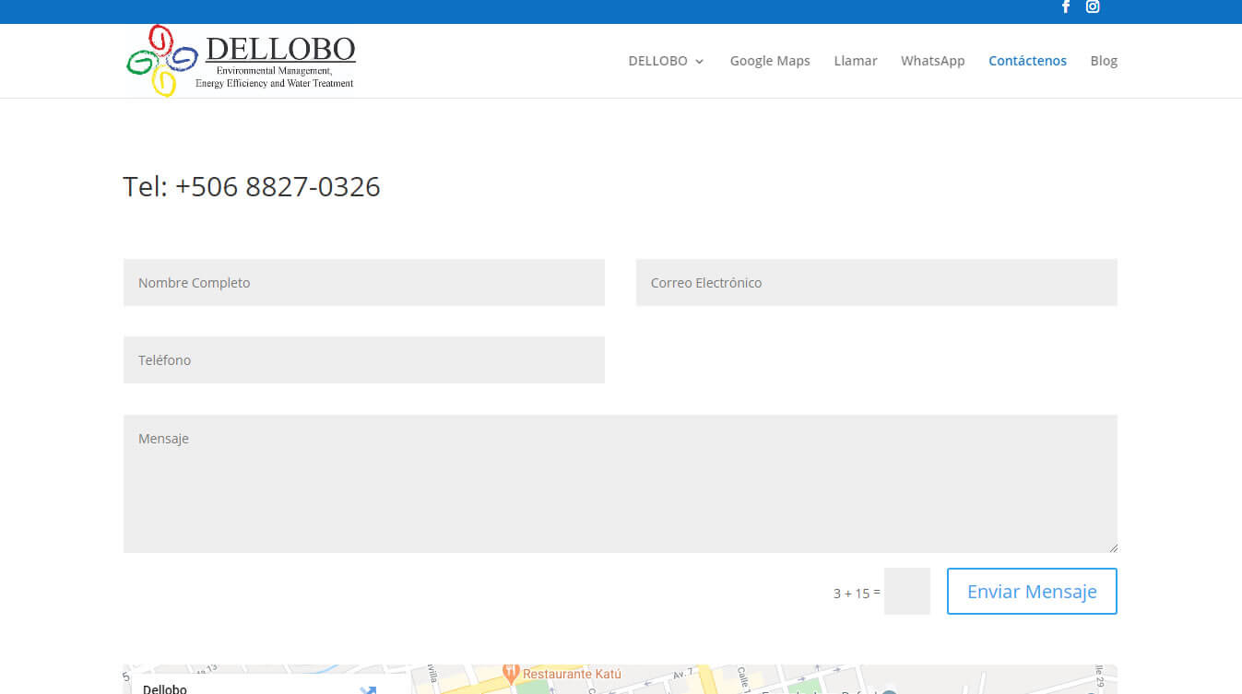The width and height of the screenshot is (1242, 694).
Task: Click the DELLOBO logo image
Action: coord(241,61)
